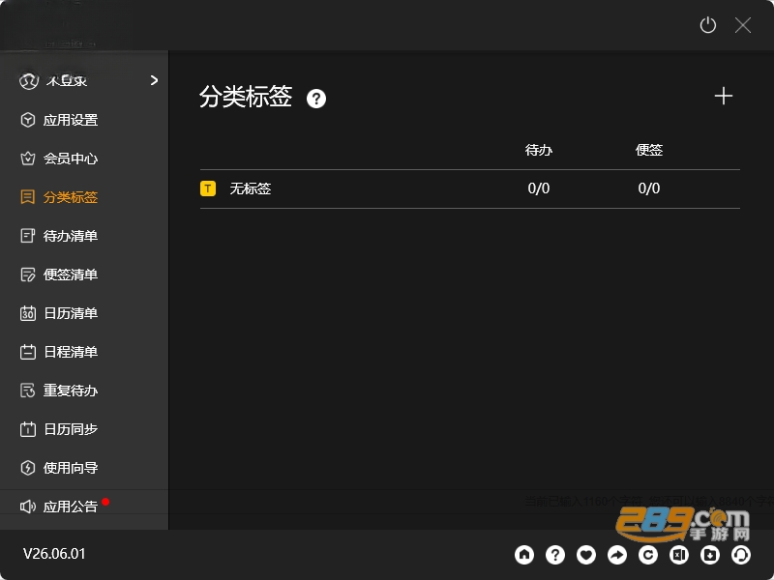Open 日历清单 in sidebar
Screen dimensions: 774x580
pos(59,313)
